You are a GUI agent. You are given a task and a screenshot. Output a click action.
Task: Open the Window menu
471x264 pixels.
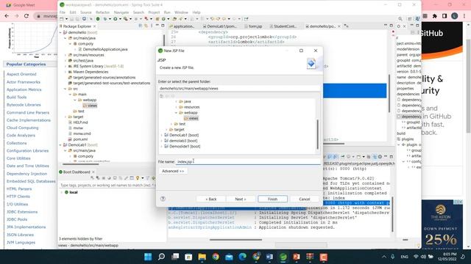(181, 12)
